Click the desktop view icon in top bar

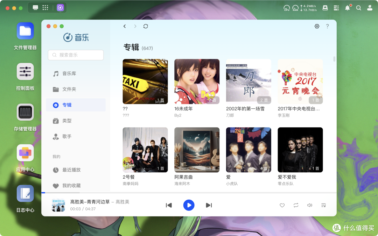click(x=35, y=8)
